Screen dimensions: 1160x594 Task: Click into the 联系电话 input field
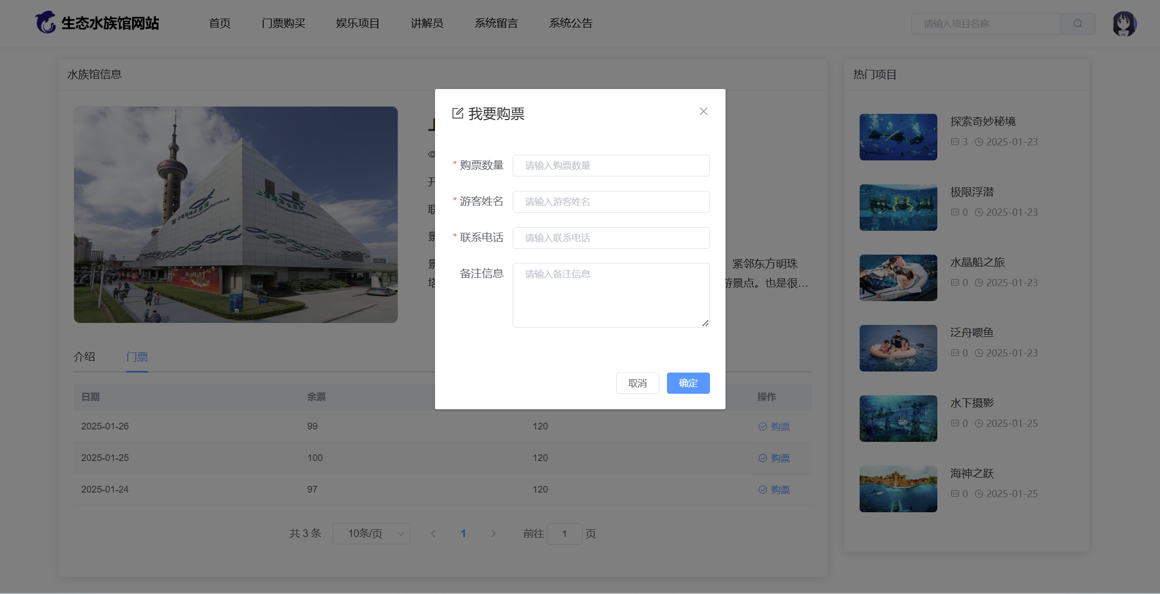pyautogui.click(x=611, y=238)
